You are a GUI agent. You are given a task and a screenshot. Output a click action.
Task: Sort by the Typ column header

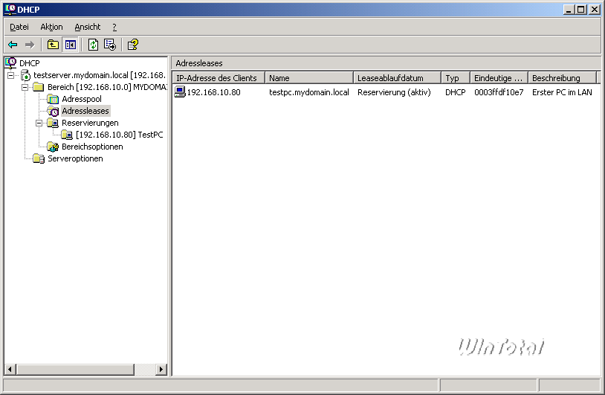[456, 78]
